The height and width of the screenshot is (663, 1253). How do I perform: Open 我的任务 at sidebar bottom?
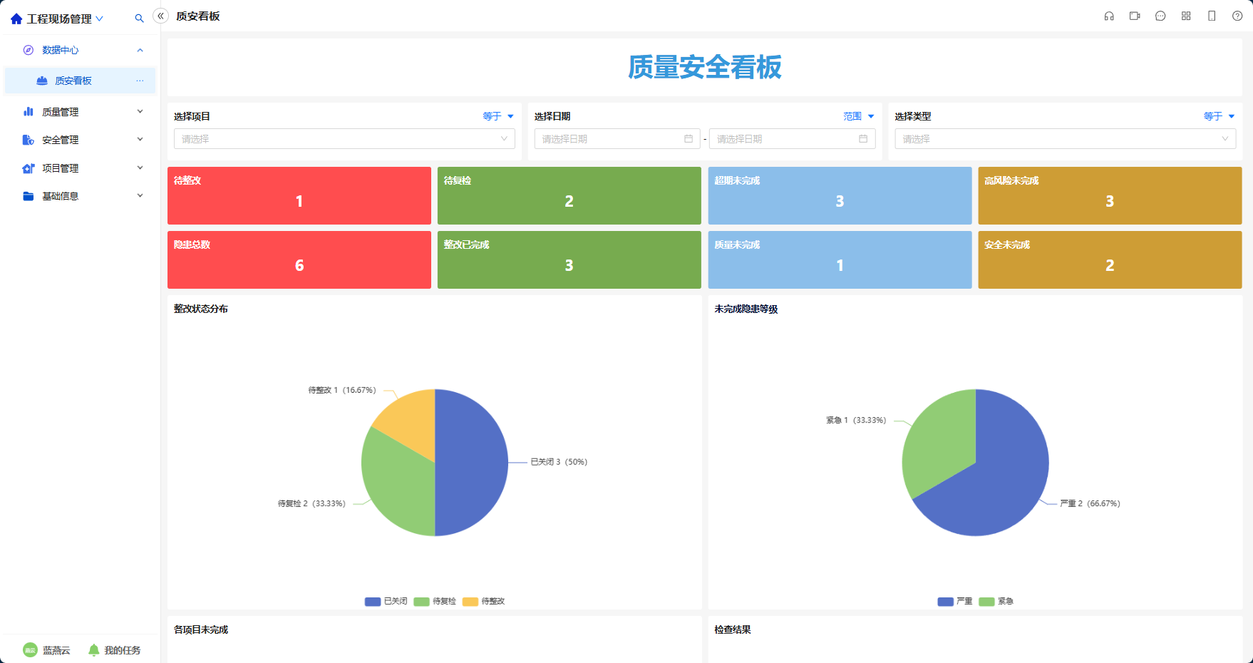point(115,650)
